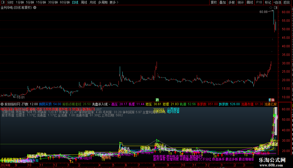This screenshot has width=293, height=168.
Task: Click the 10.01 low price label
Action: tap(21, 97)
